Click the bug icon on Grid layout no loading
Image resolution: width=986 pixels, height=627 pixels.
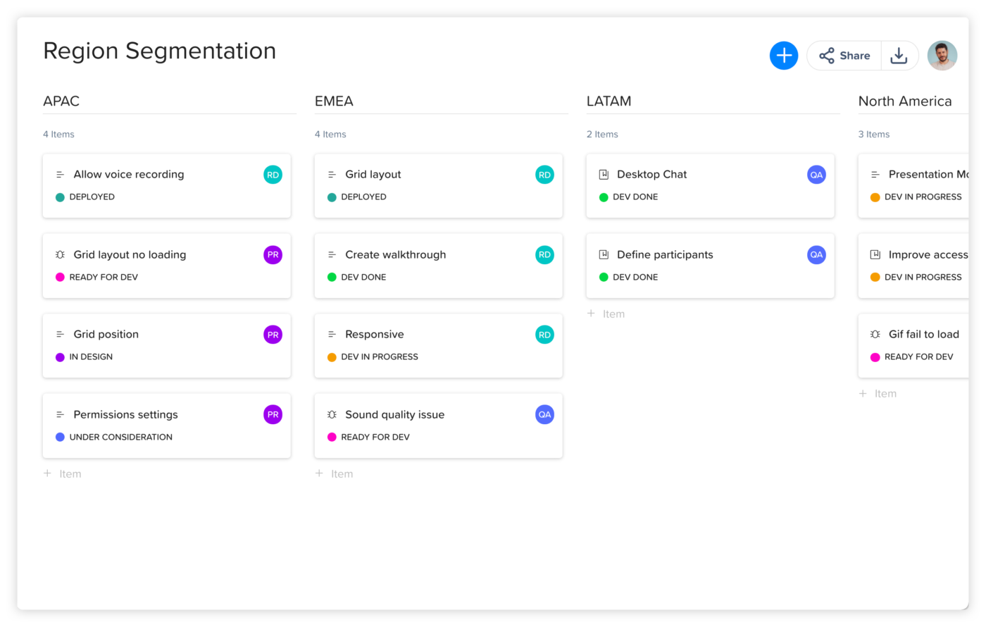point(60,255)
